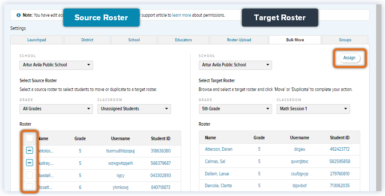Click student ID 492423772
This screenshot has height=196, width=385.
click(x=340, y=149)
